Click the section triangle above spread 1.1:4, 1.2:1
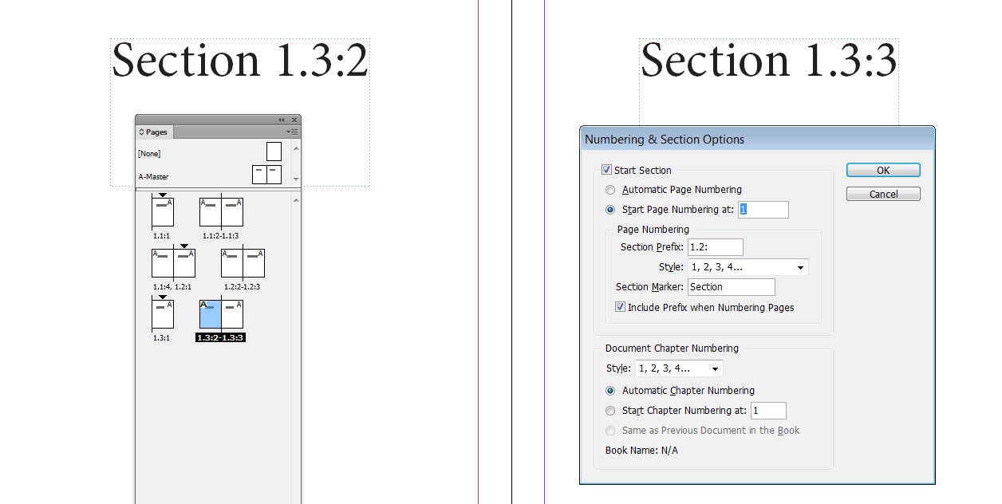The height and width of the screenshot is (504, 1002). (183, 246)
